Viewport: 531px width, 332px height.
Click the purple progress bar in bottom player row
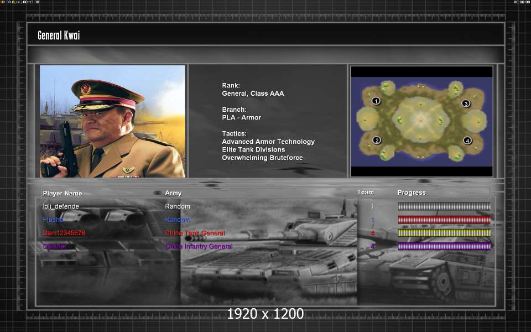[444, 246]
